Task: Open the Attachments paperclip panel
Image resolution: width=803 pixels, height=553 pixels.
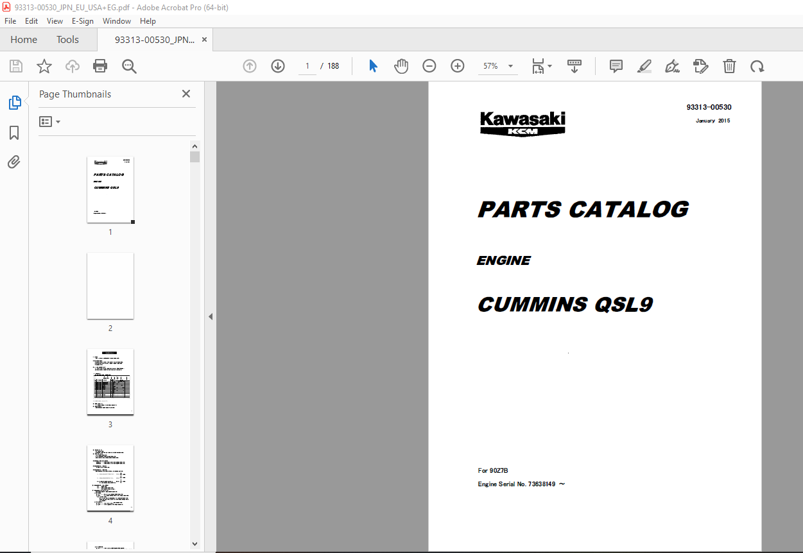Action: coord(14,162)
